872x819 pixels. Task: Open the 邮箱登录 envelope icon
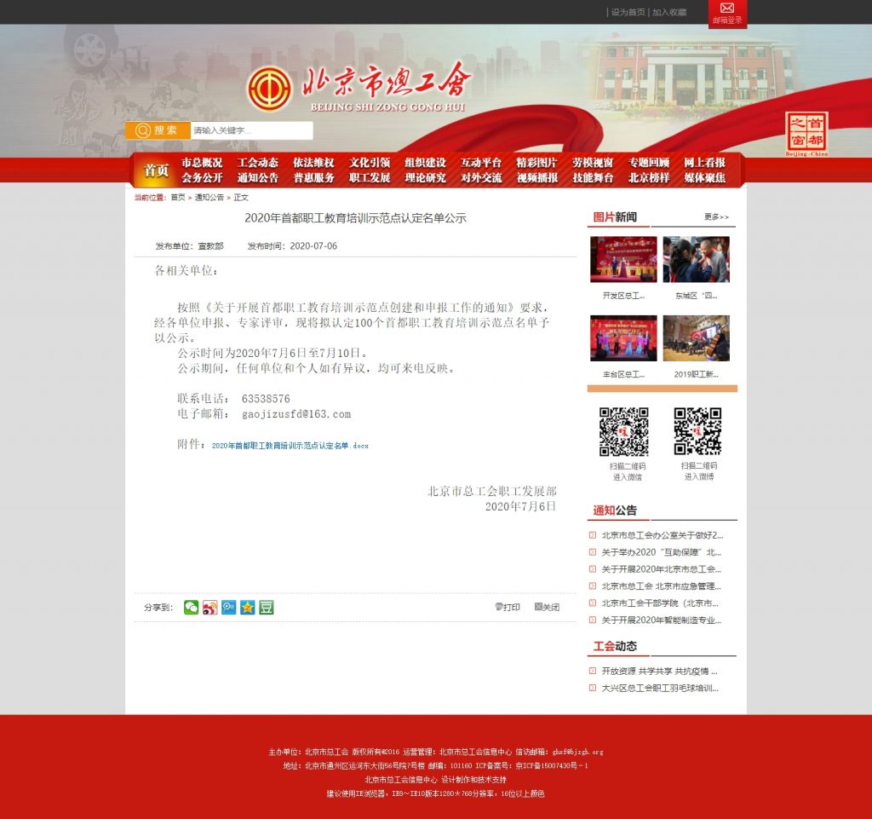727,9
